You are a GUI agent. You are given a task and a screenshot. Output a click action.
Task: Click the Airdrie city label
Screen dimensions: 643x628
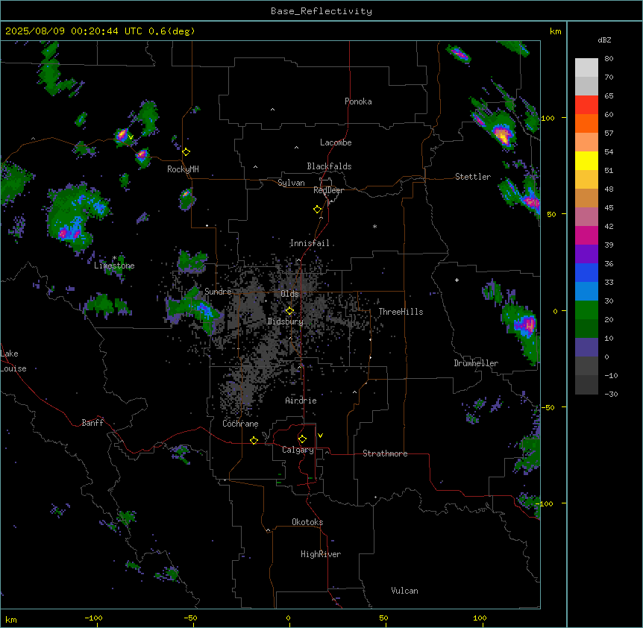coord(301,401)
